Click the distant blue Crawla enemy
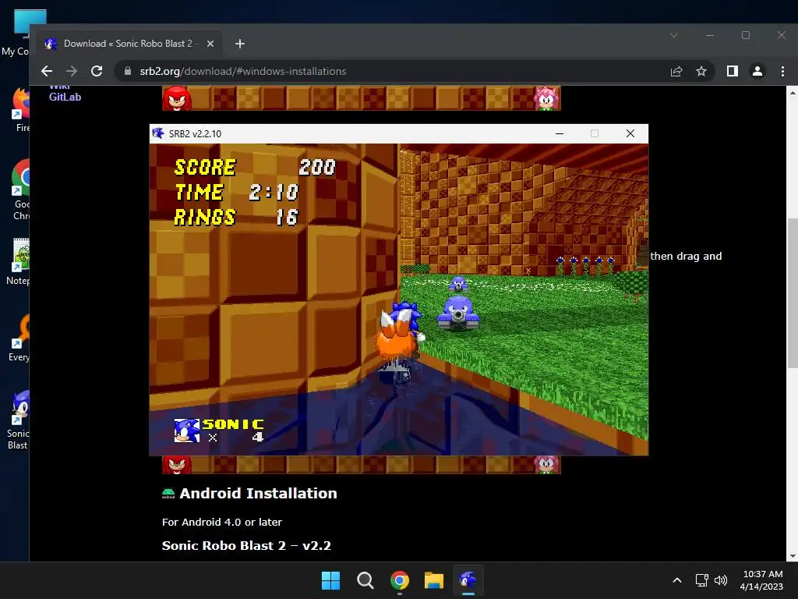This screenshot has height=599, width=798. point(458,283)
